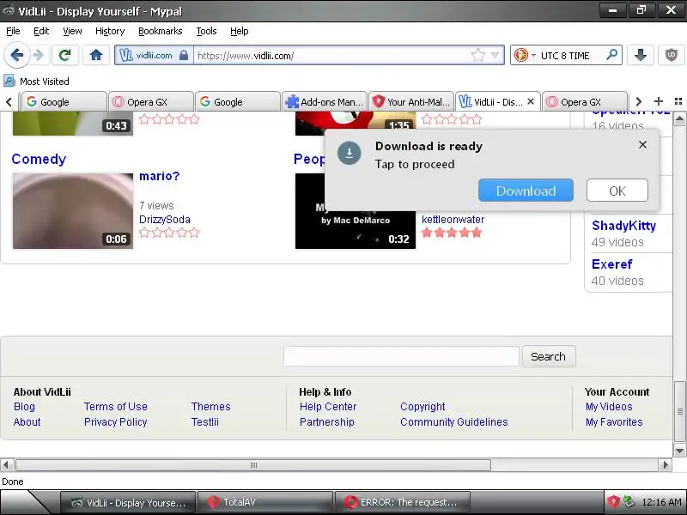Open the Tools menu

tap(206, 31)
